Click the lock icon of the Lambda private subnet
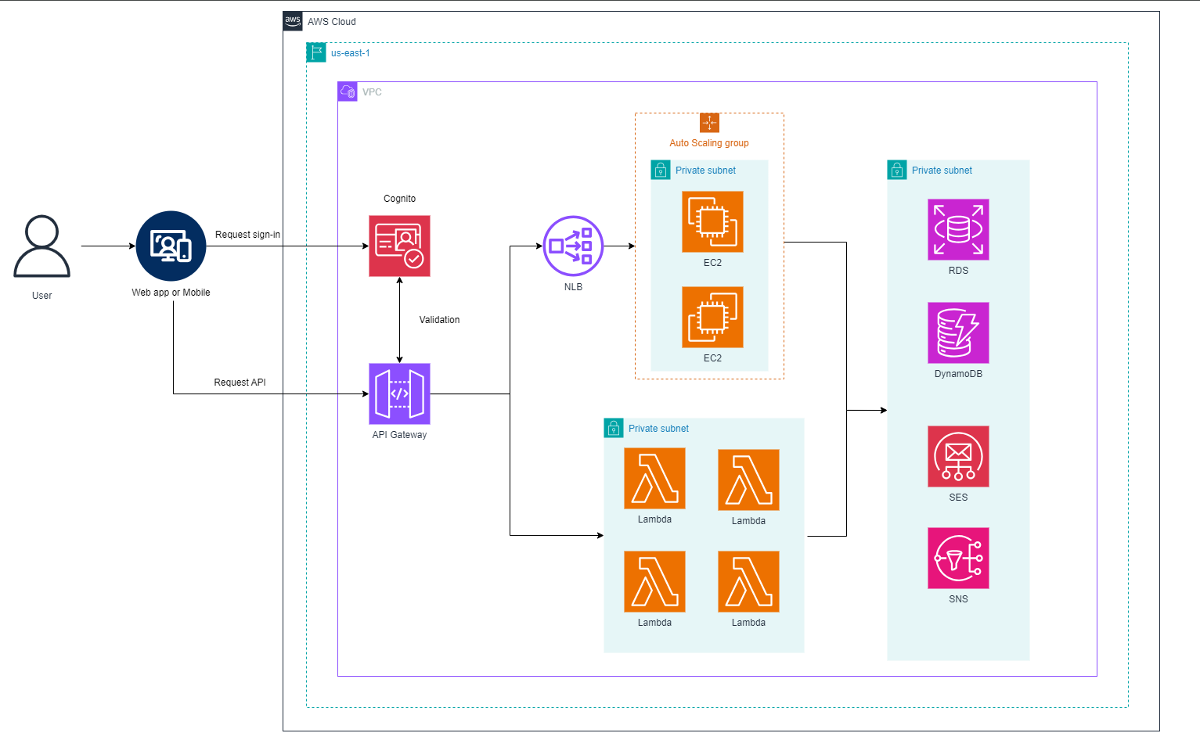1200x751 pixels. coord(614,428)
